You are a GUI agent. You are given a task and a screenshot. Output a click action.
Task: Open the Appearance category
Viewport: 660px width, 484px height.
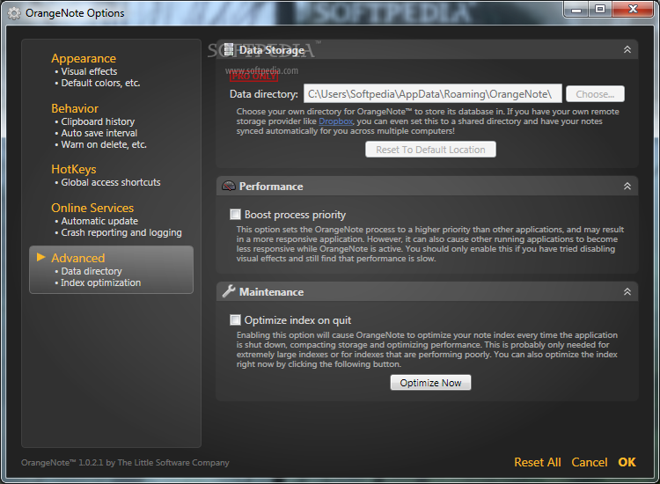[84, 58]
